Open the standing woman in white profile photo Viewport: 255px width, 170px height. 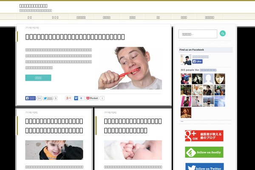(x=197, y=101)
